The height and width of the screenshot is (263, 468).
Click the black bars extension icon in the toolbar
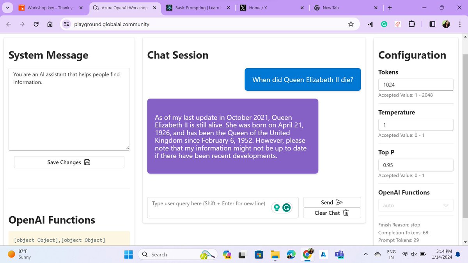click(370, 24)
